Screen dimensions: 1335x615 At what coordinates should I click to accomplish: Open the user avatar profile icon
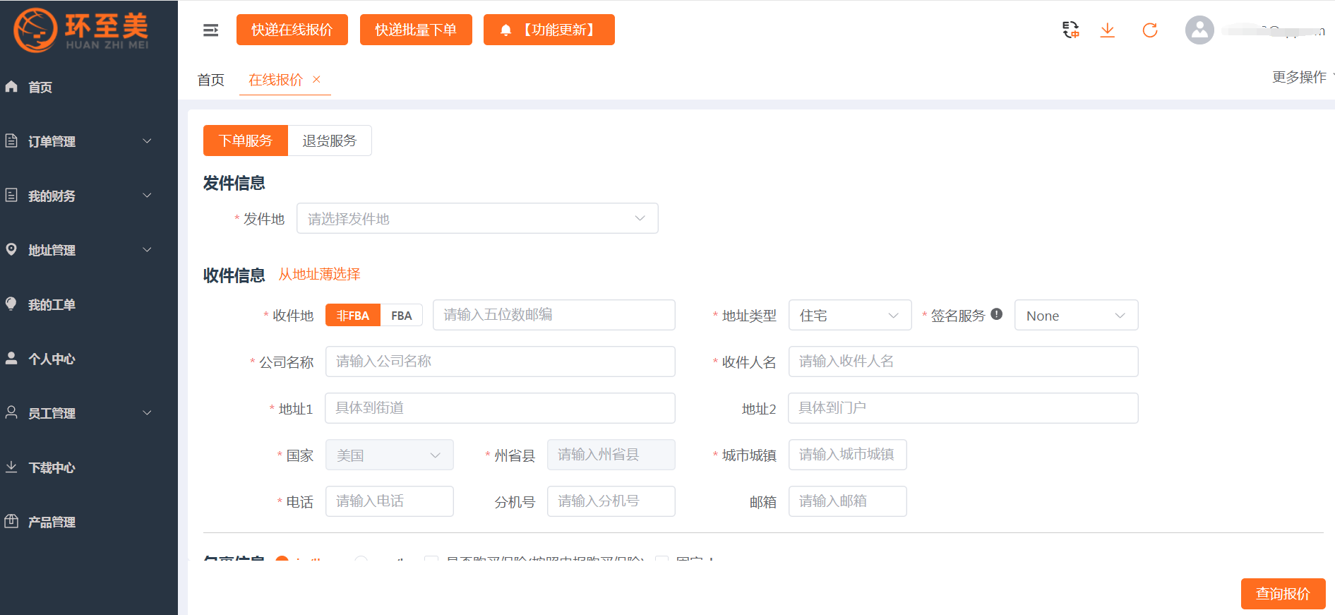1199,30
